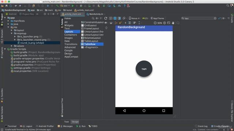The height and width of the screenshot is (131, 234).
Task: Toggle the Gradle tool window on right edge
Action: 232,18
